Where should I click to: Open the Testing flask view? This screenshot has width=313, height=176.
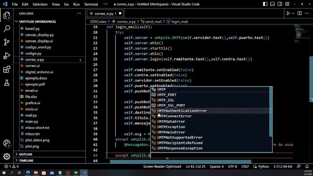click(x=6, y=83)
